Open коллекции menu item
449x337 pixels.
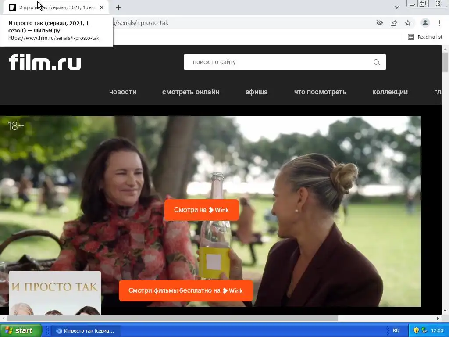click(x=390, y=92)
